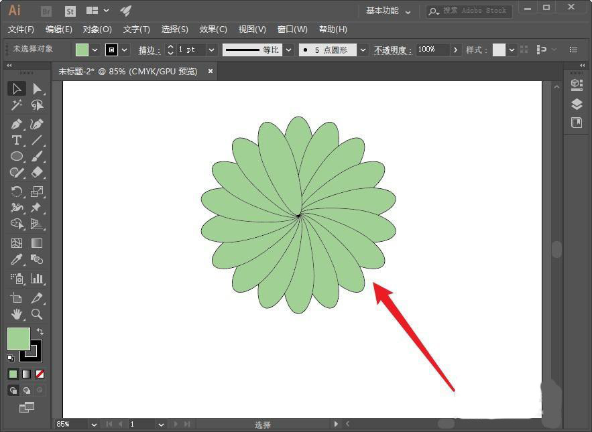This screenshot has width=592, height=432.
Task: Click the large green fill swatch
Action: [18, 338]
